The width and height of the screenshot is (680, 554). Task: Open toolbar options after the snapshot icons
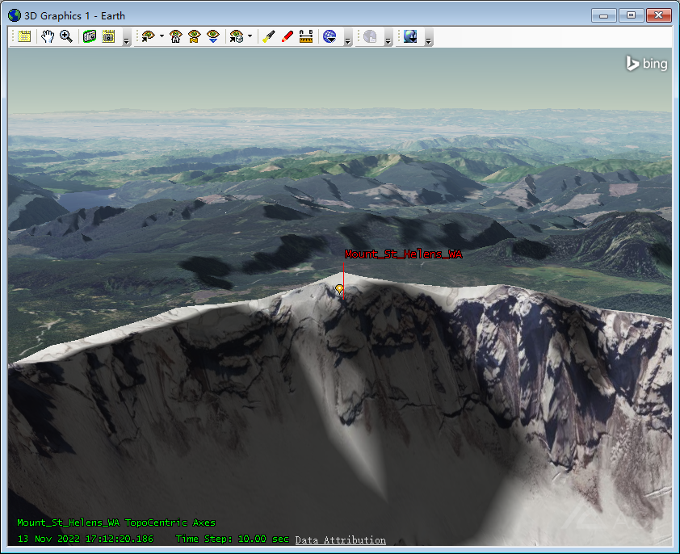127,40
